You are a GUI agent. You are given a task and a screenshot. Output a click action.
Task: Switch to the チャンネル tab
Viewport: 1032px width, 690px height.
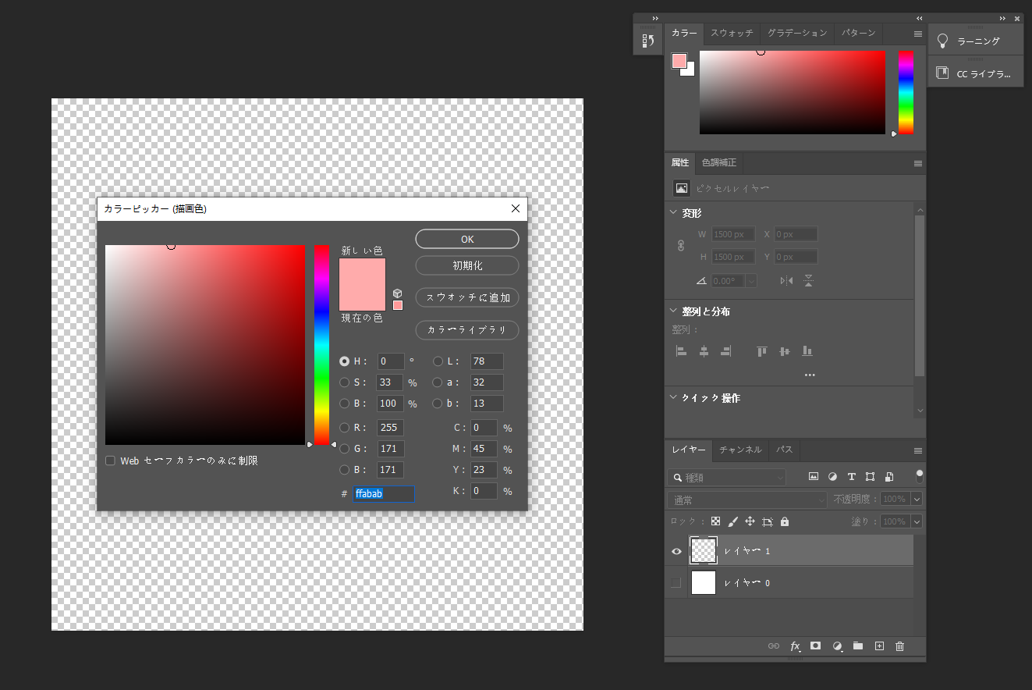[740, 450]
